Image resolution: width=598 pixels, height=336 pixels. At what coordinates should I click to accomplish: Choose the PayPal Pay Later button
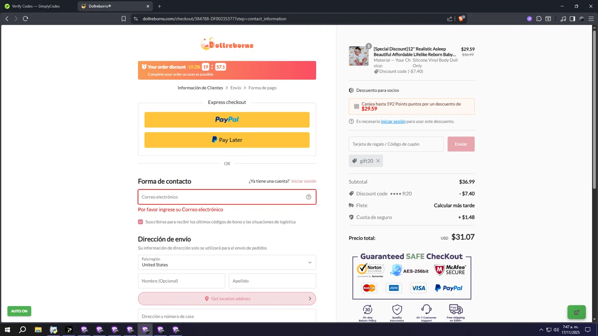(227, 140)
